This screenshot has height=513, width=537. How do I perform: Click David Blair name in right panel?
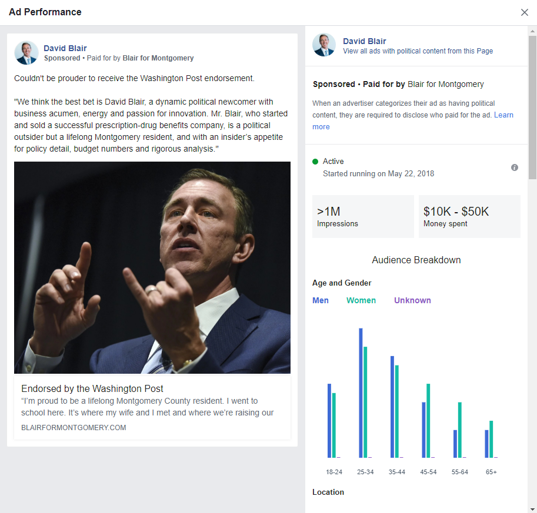pyautogui.click(x=365, y=41)
